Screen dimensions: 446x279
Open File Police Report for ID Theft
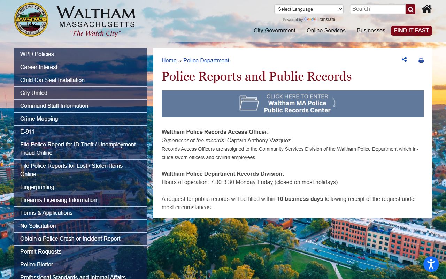coord(80,149)
